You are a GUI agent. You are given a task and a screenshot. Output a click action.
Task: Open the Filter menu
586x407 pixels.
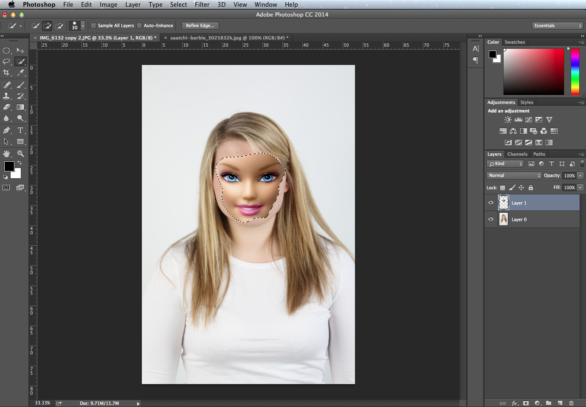coord(202,5)
